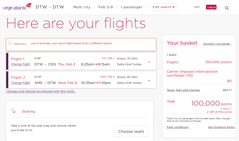The width and height of the screenshot is (239, 141).
Task: Click the 1 passenger summary
Action: [x=132, y=7]
